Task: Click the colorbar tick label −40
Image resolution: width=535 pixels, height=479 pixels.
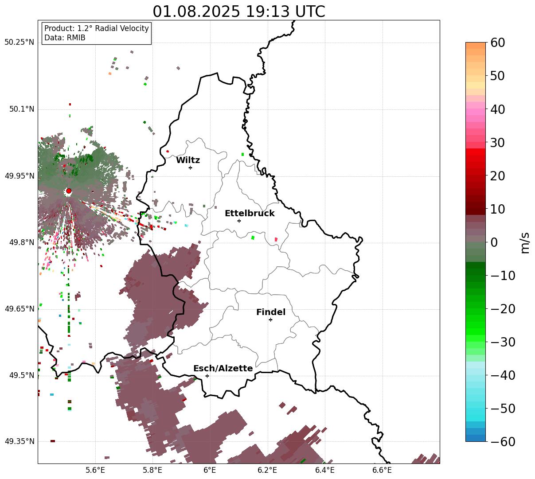Action: point(503,375)
